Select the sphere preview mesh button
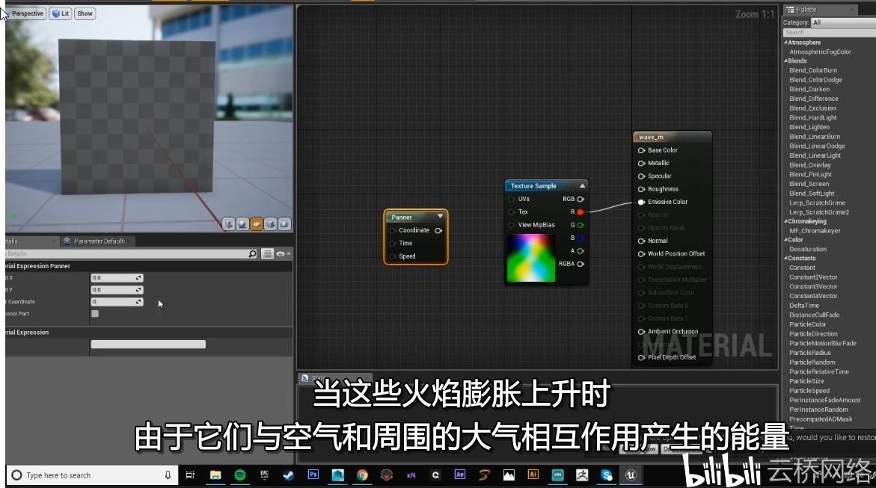 242,224
